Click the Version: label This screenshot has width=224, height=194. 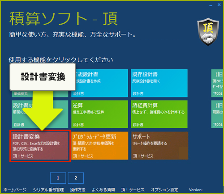pyautogui.click(x=196, y=190)
